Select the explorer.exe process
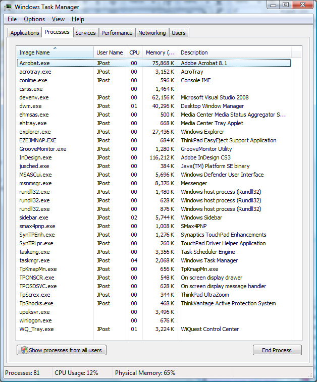 point(154,132)
